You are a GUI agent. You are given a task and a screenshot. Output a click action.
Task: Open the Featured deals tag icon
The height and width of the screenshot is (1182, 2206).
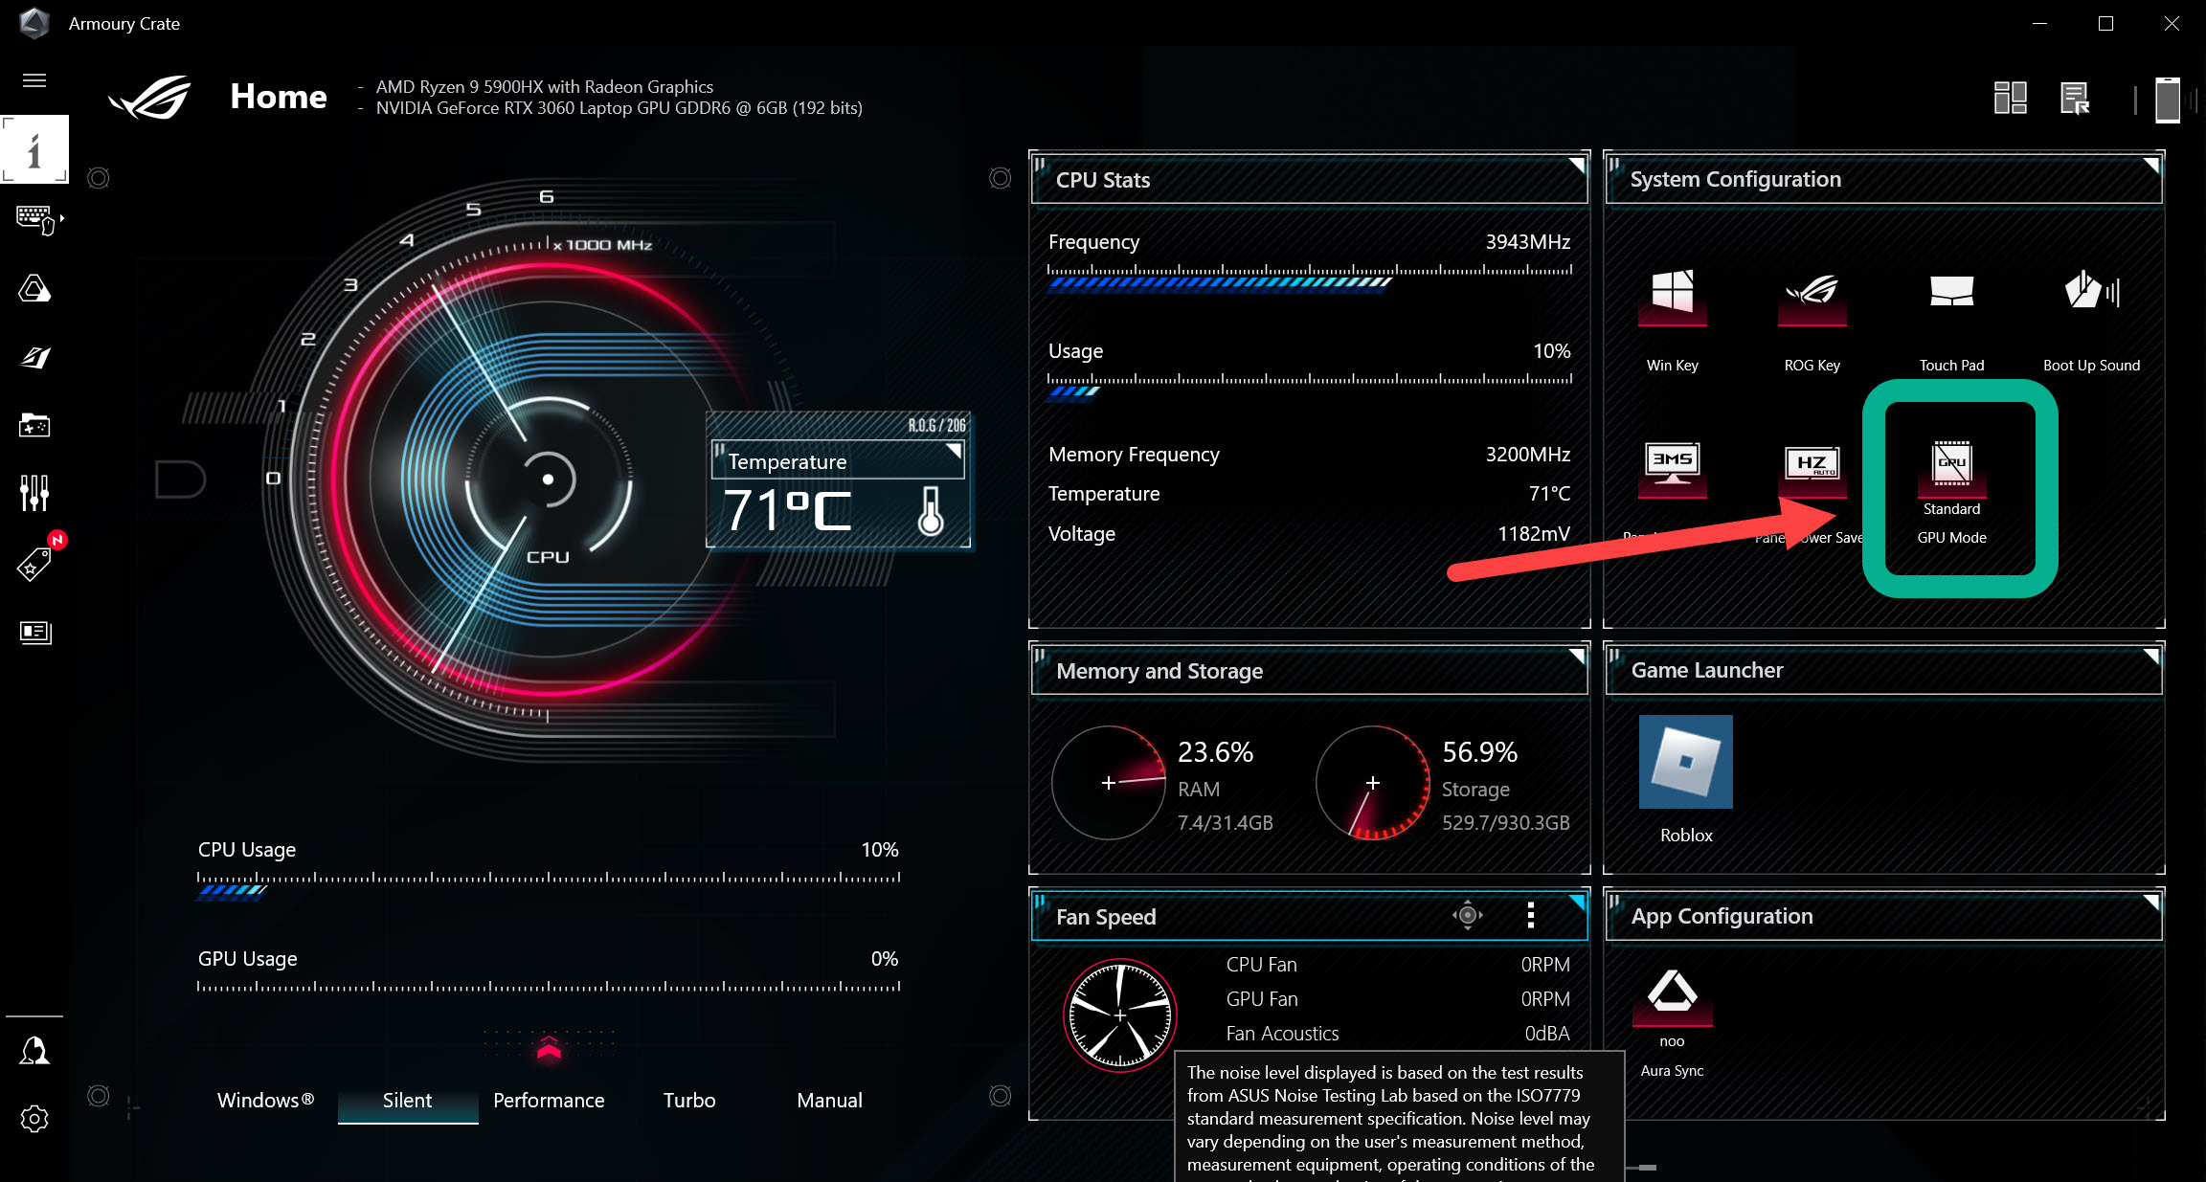34,564
